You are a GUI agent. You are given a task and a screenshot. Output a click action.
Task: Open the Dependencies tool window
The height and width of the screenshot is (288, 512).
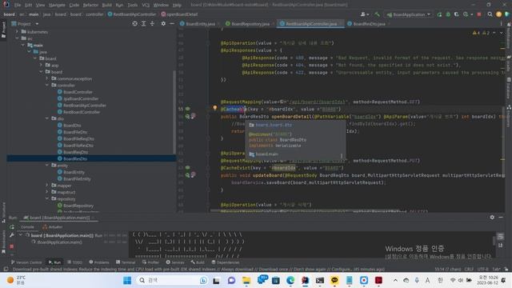[x=226, y=262]
